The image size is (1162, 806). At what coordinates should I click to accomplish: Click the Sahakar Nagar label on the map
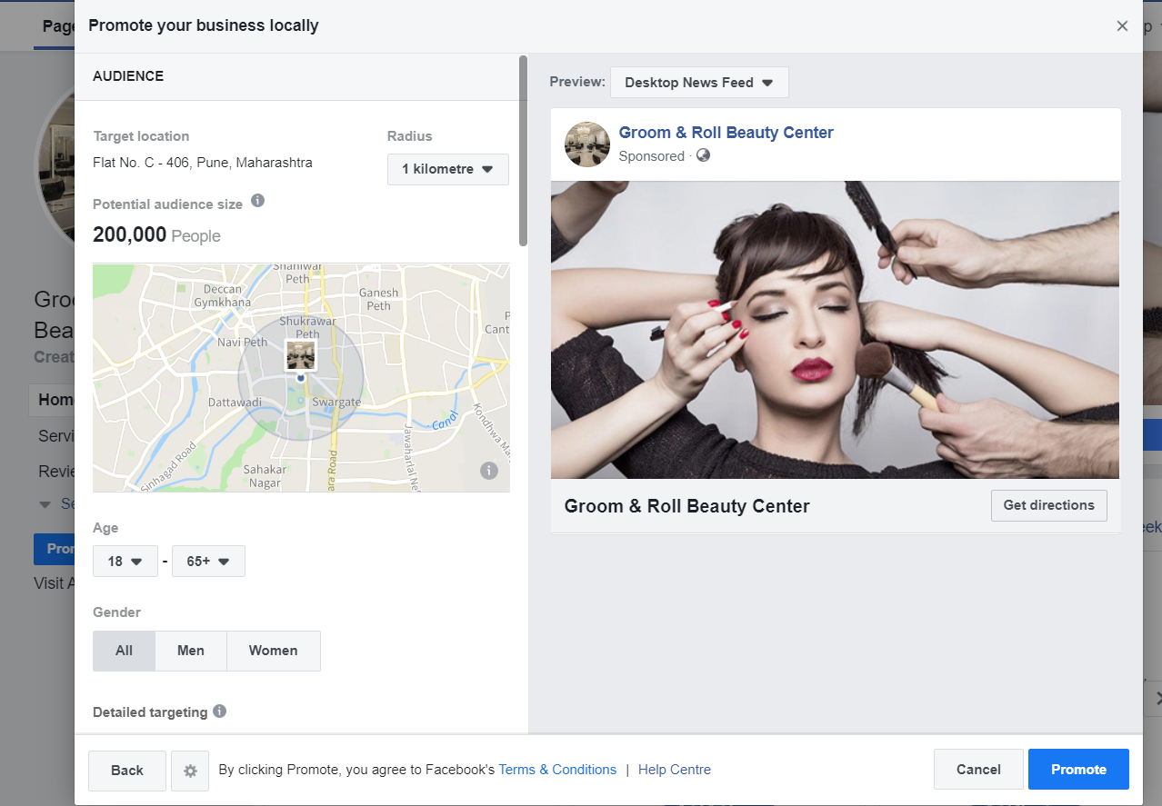click(265, 476)
